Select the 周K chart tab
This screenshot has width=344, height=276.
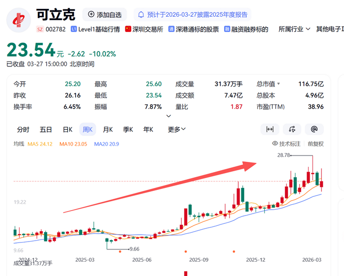click(x=87, y=129)
